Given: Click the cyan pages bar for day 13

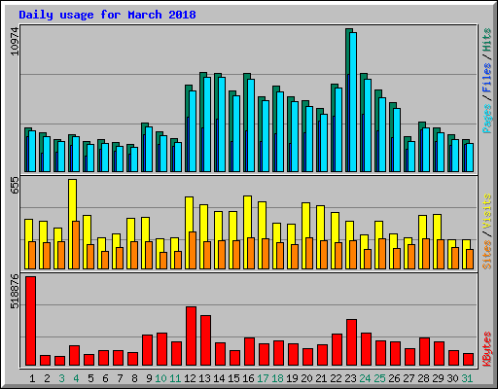Looking at the screenshot, I should point(207,124).
